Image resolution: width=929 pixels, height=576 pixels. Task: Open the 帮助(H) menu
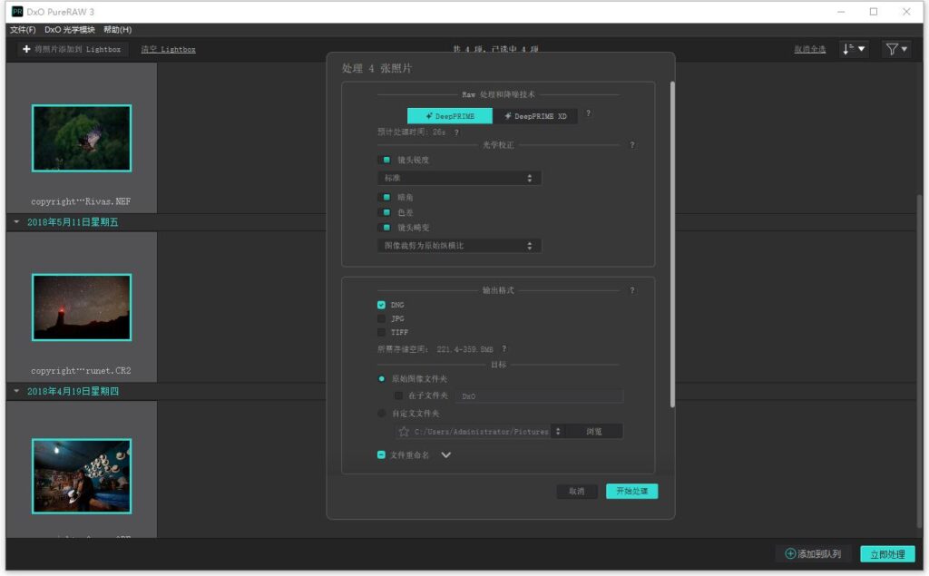tap(117, 30)
